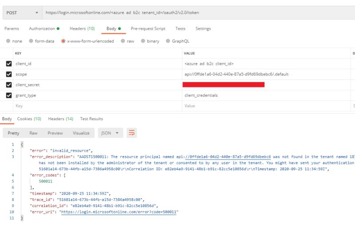Viewport: 355px width, 235px height.
Task: Open the Params tab
Action: pos(12,29)
